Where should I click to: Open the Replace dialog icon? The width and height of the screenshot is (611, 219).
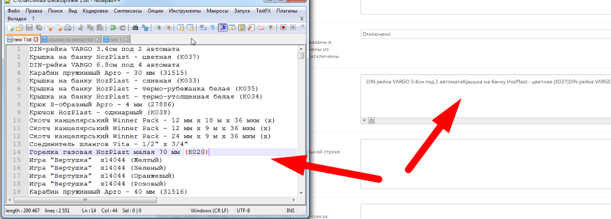click(x=145, y=27)
